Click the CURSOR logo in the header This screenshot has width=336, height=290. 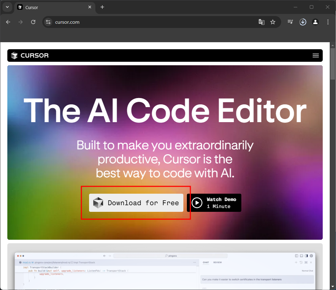coord(30,55)
